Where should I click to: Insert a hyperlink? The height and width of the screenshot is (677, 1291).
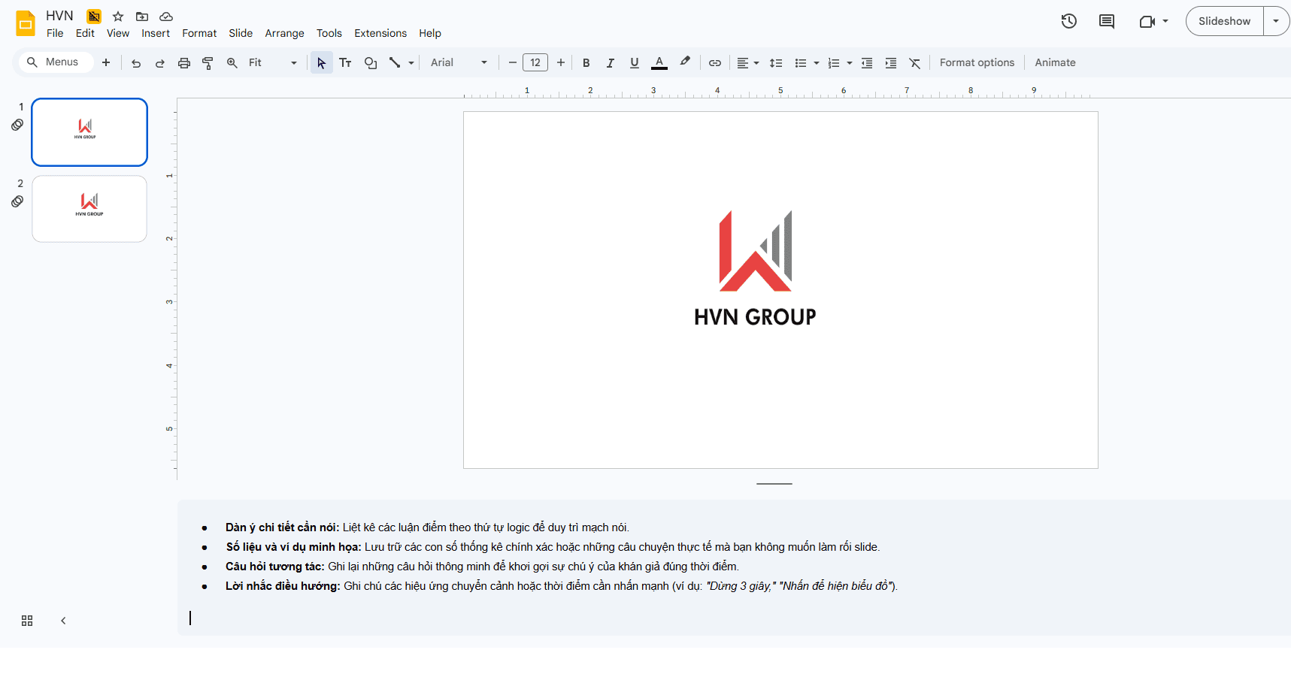pos(715,63)
